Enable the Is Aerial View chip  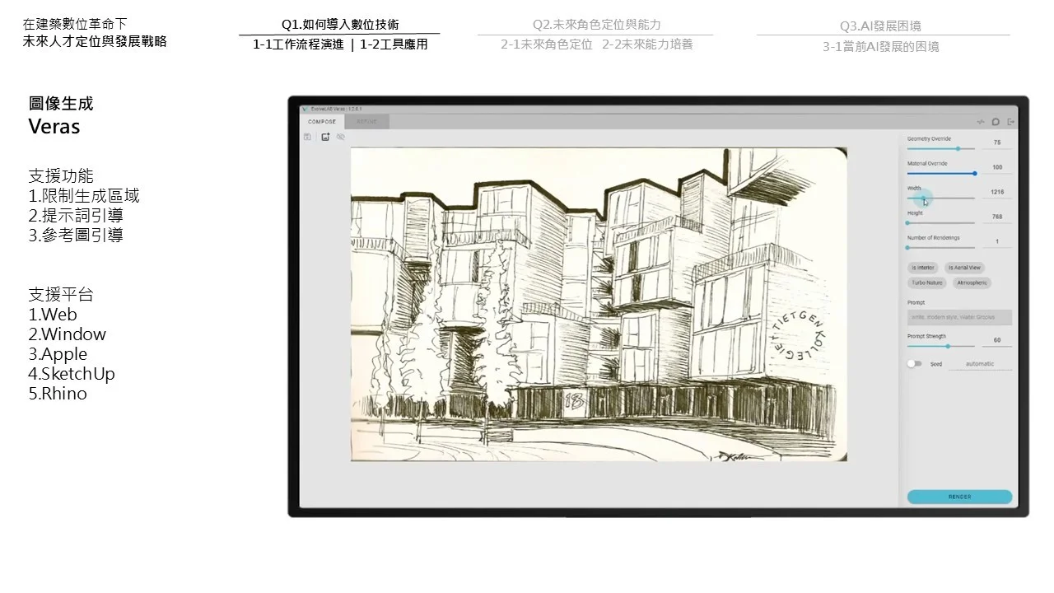[964, 268]
